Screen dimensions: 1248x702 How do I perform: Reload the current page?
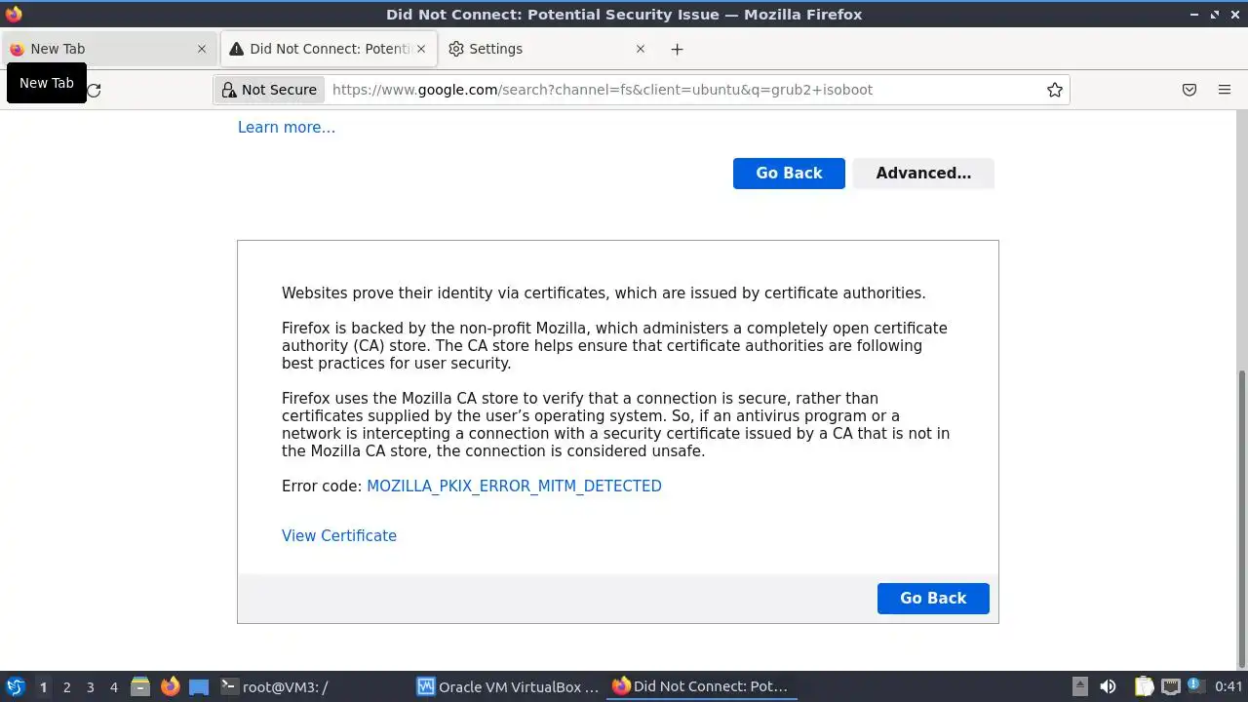pos(94,90)
